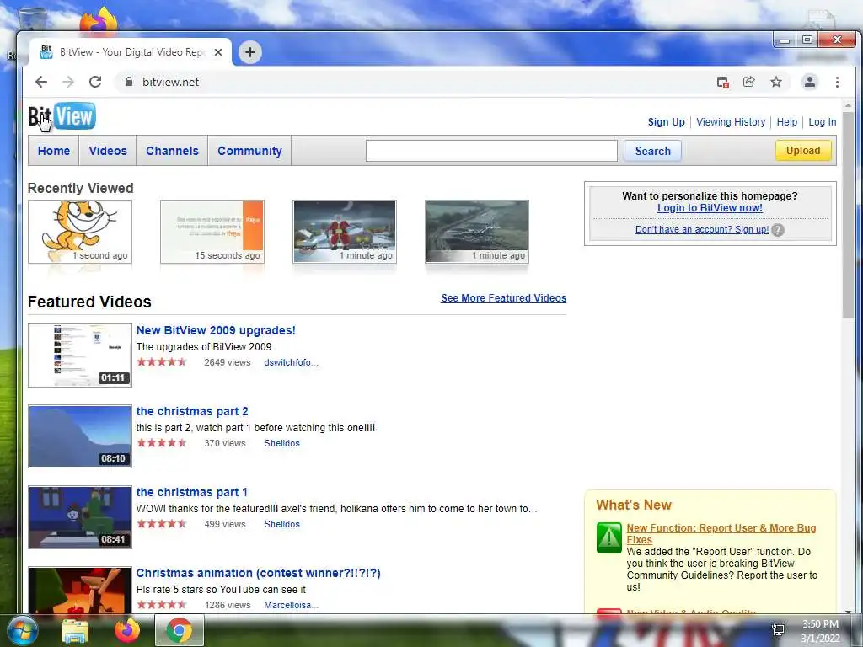Click the browser forward arrow

coord(68,82)
